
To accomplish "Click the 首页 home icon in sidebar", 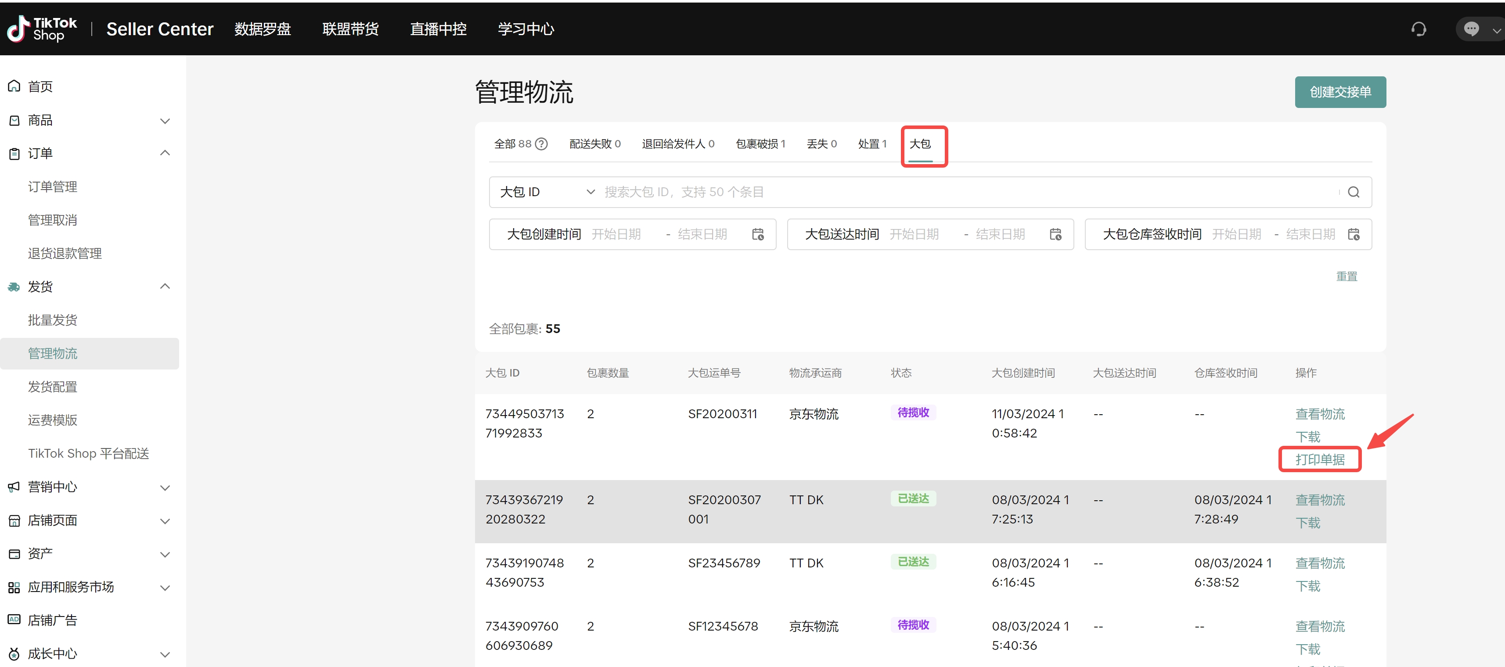I will click(14, 86).
